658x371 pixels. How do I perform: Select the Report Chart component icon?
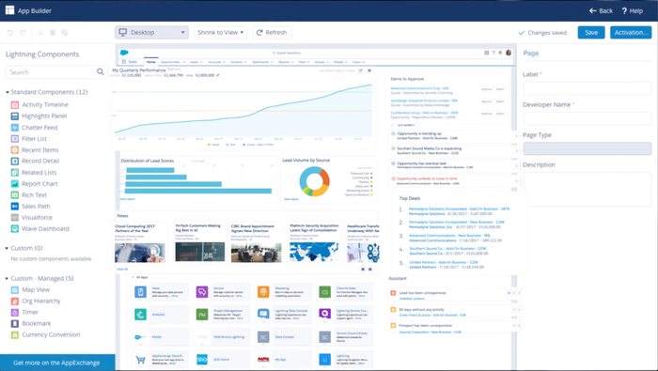coord(15,183)
